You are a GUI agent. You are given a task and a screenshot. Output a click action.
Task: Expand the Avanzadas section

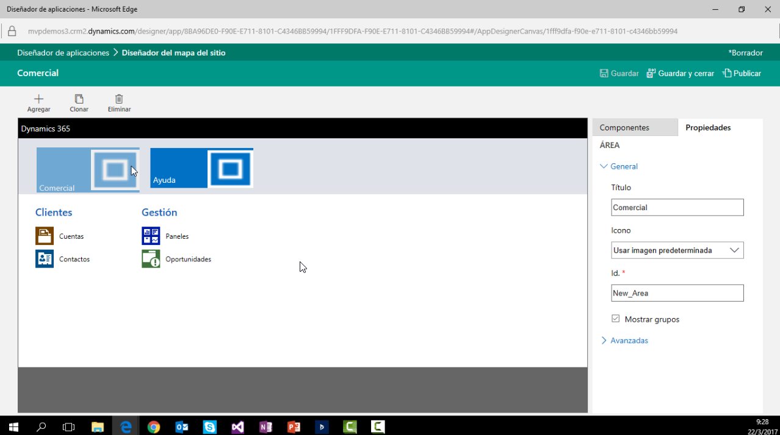(x=624, y=341)
